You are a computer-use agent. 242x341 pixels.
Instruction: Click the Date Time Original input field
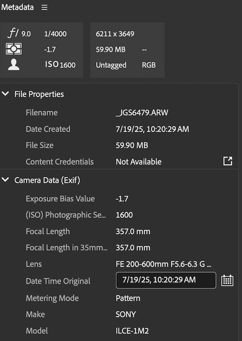166,280
